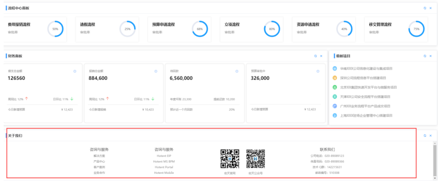This screenshot has height=181, width=438.
Task: Click red up arrow on 报销总金额 card
Action: click(x=107, y=99)
